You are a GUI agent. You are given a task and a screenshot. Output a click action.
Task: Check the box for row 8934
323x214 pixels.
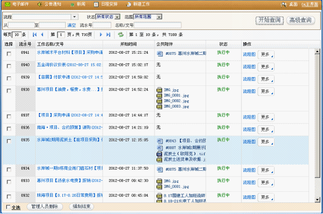click(9, 170)
